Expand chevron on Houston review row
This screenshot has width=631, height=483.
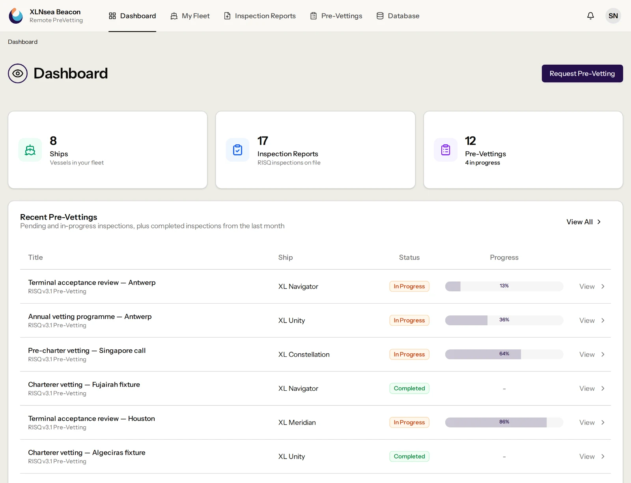603,422
